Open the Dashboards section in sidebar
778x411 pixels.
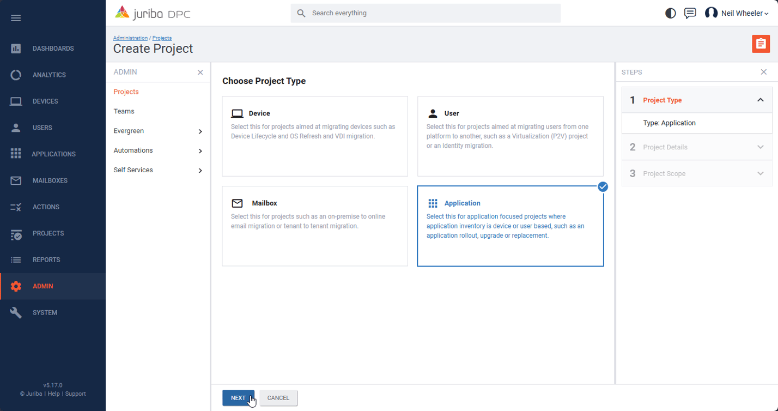(x=52, y=49)
